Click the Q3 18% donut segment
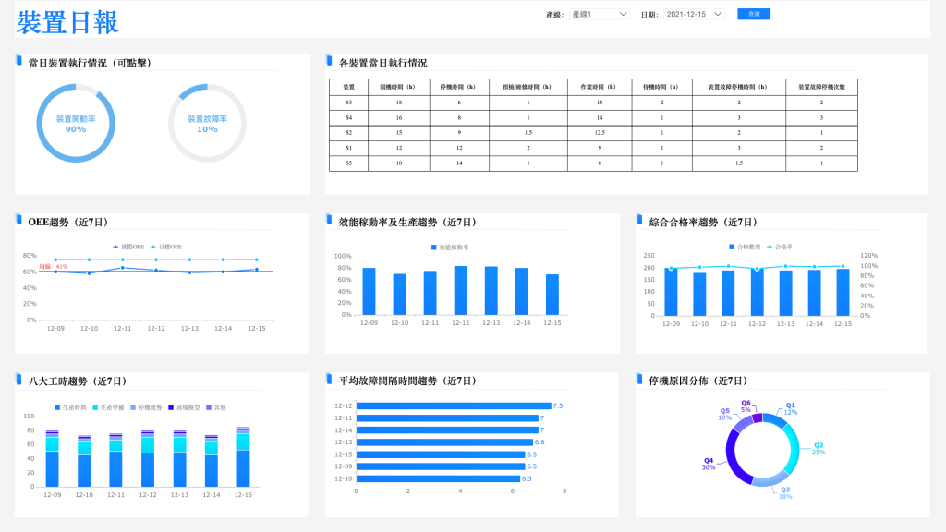 [x=770, y=480]
